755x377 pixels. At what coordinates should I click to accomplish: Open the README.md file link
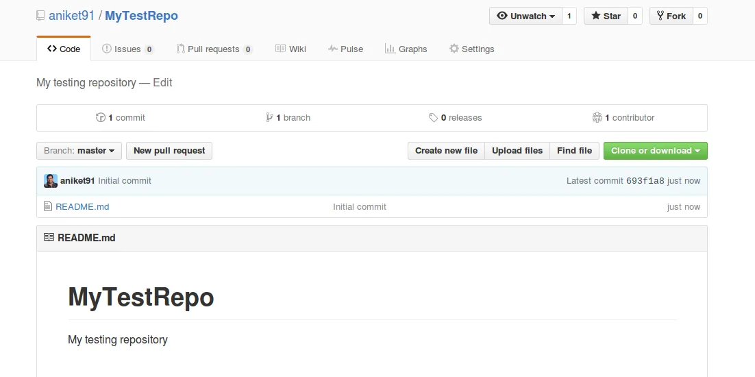coord(82,206)
